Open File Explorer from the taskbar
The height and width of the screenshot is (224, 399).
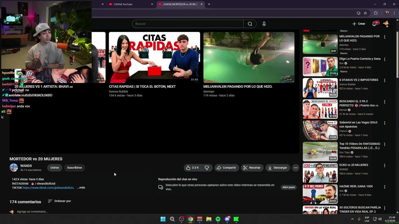(209, 219)
